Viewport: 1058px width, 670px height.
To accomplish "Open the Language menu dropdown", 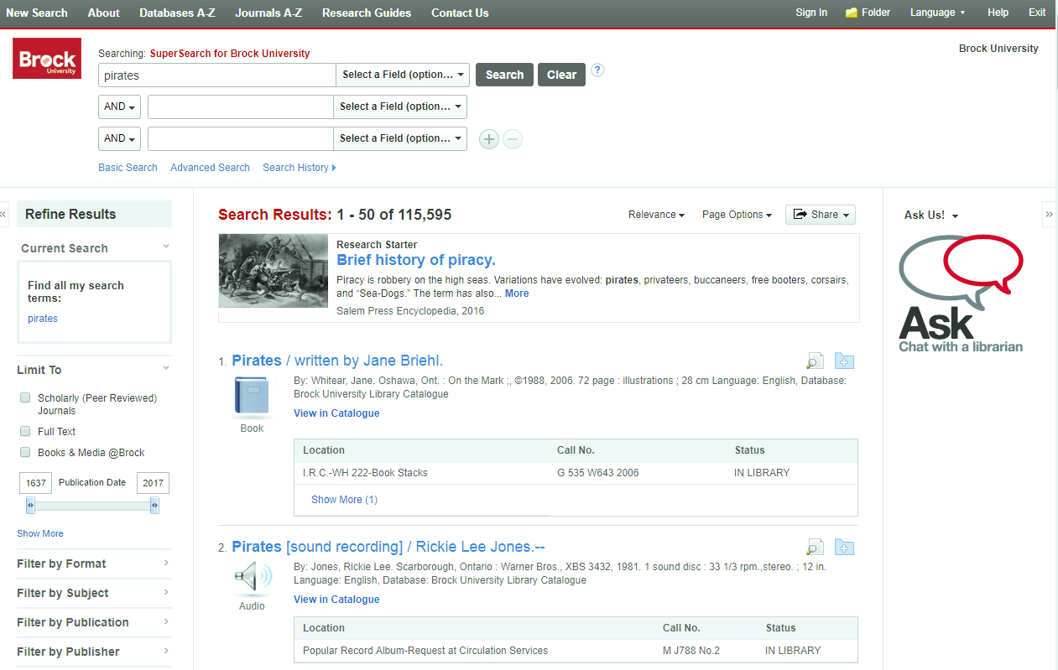I will pos(937,13).
